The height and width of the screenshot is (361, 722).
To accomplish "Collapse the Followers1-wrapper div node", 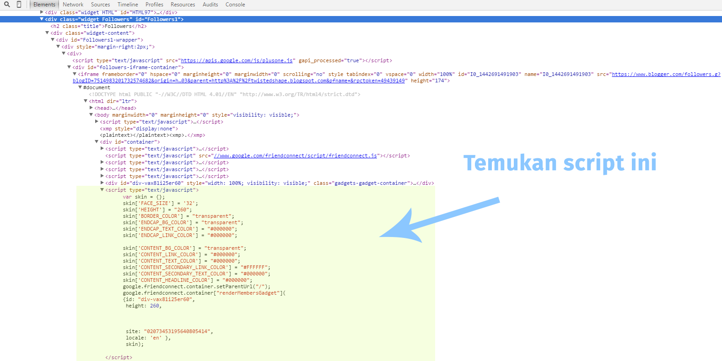I will [53, 40].
